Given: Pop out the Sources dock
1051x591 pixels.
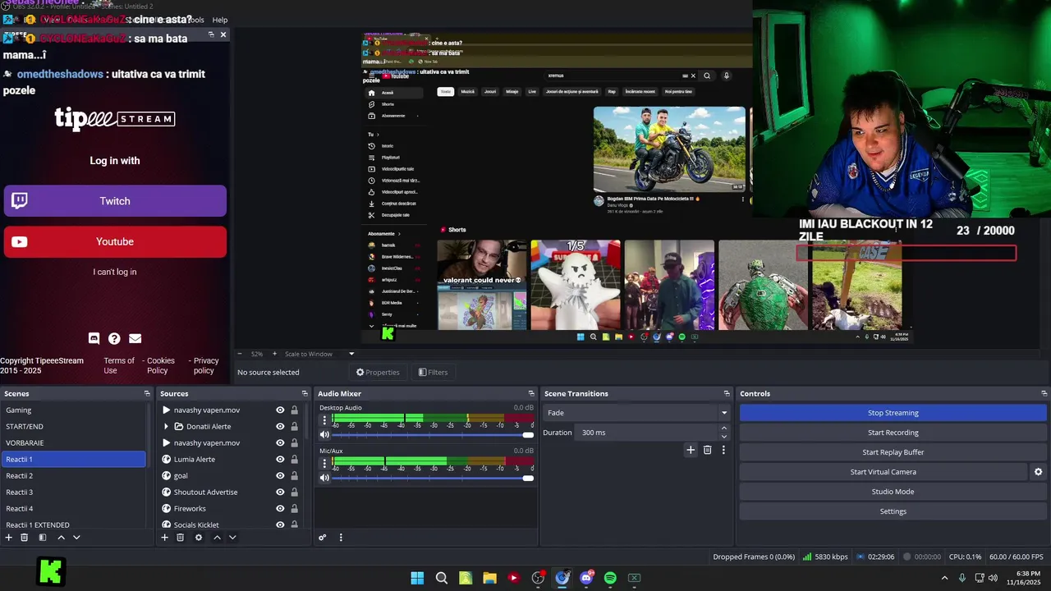Looking at the screenshot, I should pos(305,394).
